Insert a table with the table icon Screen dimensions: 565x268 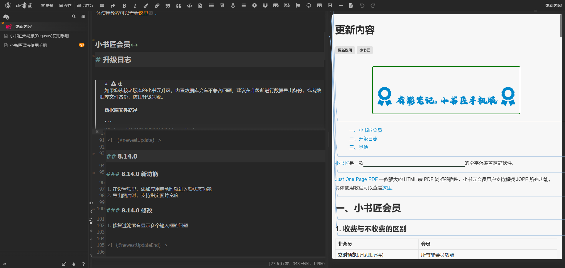click(319, 6)
